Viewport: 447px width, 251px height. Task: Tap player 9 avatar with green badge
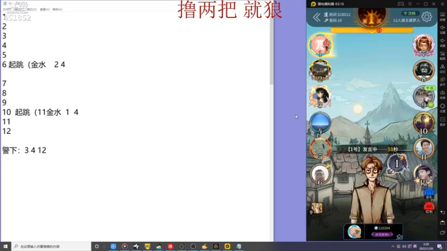coord(424,96)
